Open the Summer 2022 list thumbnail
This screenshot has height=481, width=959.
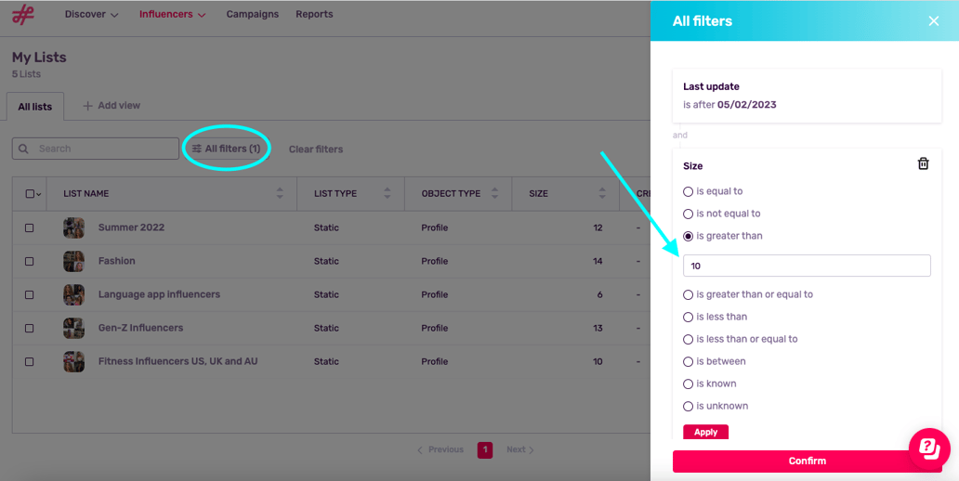pos(73,227)
